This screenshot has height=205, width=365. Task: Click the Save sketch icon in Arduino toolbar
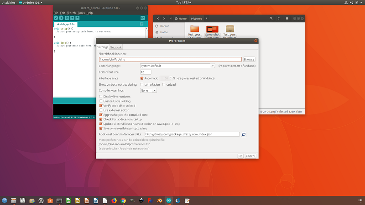pos(78,18)
